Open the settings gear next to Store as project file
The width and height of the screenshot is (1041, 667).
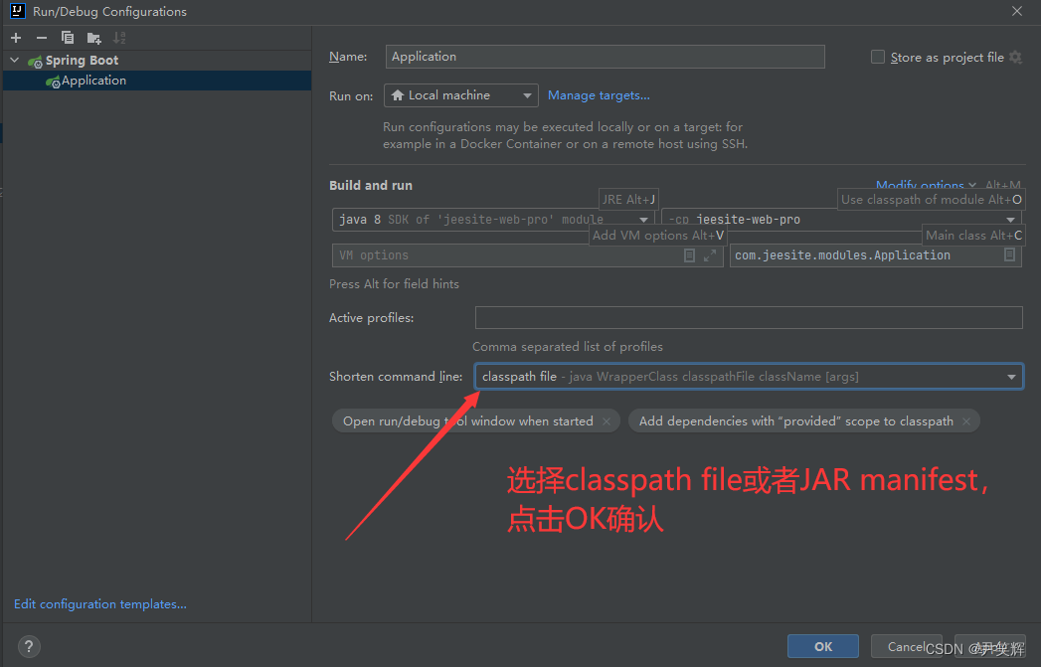coord(1014,57)
